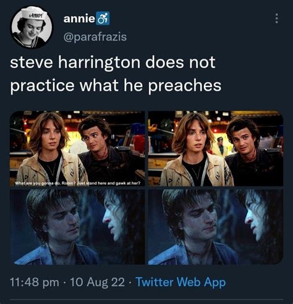Image resolution: width=293 pixels, height=304 pixels.
Task: Open the display name annie
Action: tap(79, 19)
